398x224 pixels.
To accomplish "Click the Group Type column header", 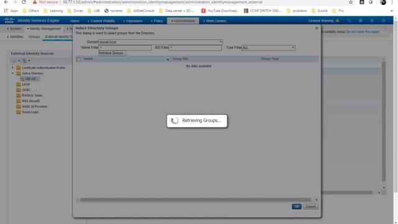I will click(x=270, y=59).
